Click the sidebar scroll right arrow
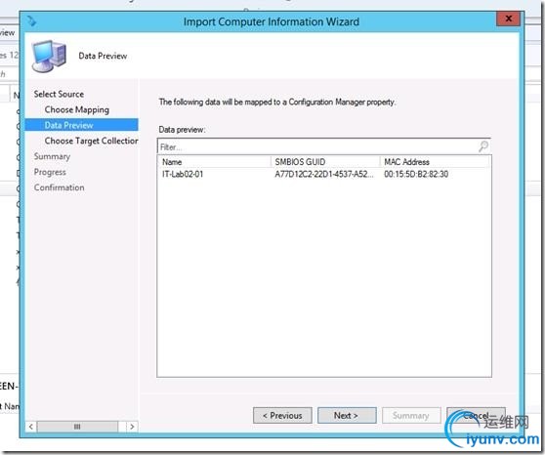The width and height of the screenshot is (545, 455). pyautogui.click(x=132, y=427)
